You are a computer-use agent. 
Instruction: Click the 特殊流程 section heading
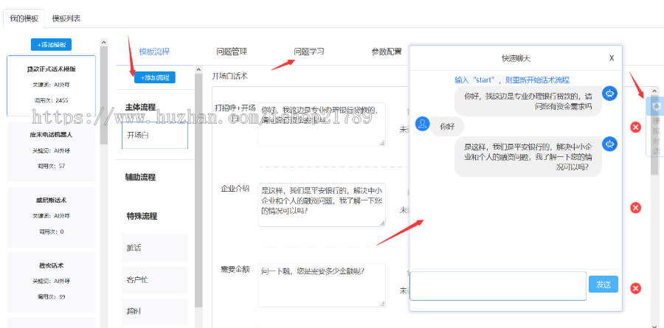point(142,216)
